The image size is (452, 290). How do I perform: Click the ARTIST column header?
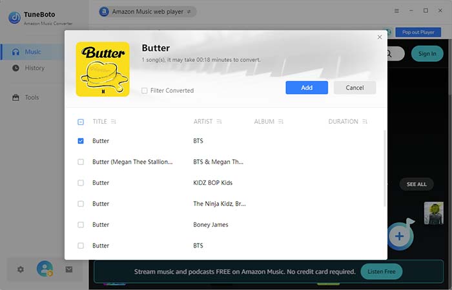[x=203, y=121]
